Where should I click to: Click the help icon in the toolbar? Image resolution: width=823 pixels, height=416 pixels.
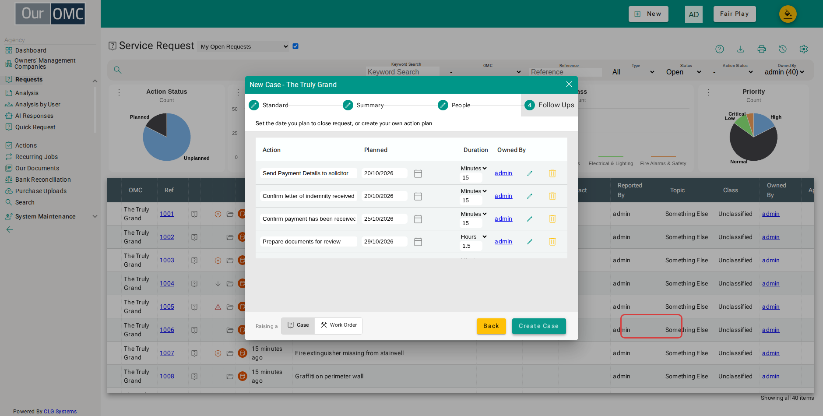tap(720, 49)
